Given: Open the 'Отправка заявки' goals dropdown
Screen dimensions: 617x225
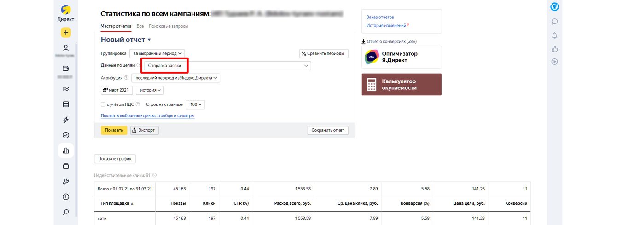Looking at the screenshot, I should tap(227, 66).
